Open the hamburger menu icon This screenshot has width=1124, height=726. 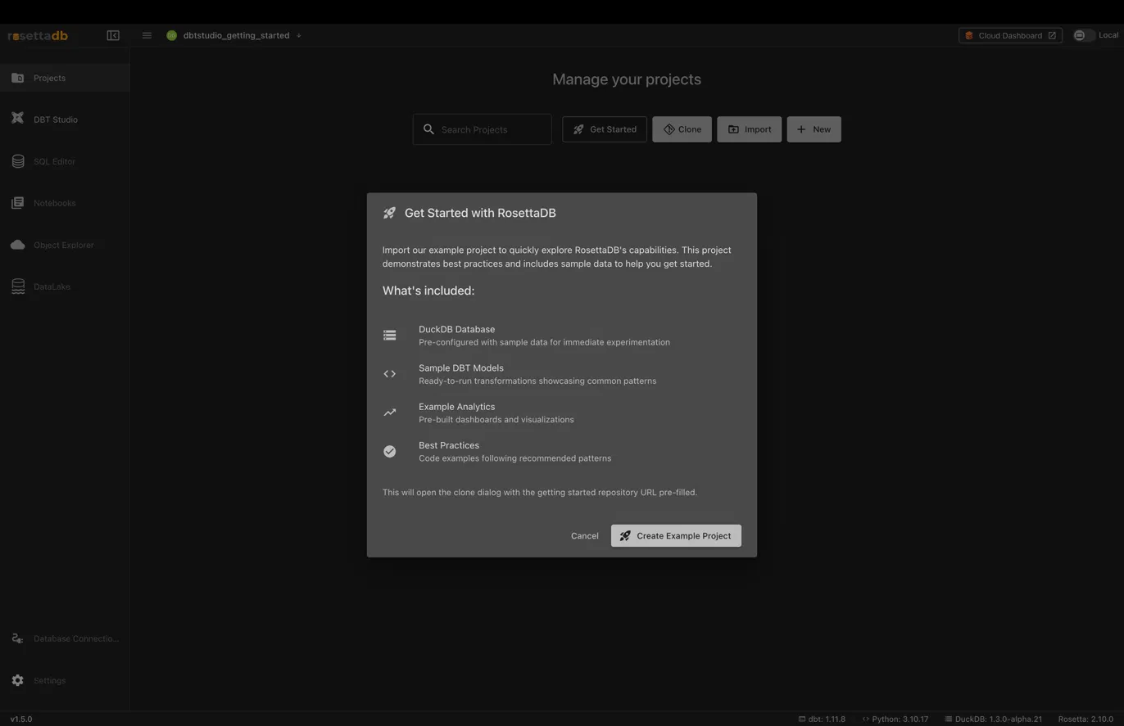147,35
